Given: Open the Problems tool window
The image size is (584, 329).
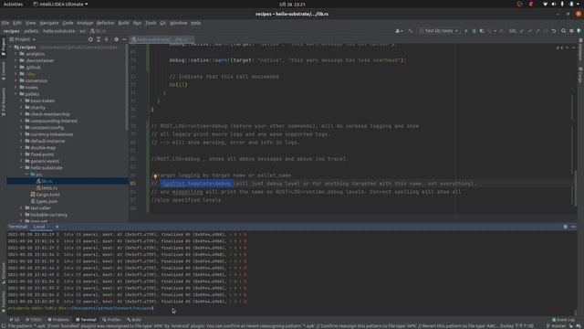Looking at the screenshot, I should pyautogui.click(x=58, y=320).
